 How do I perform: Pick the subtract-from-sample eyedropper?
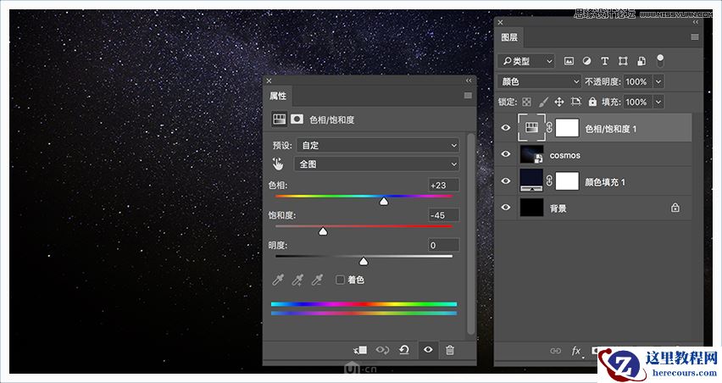[317, 280]
